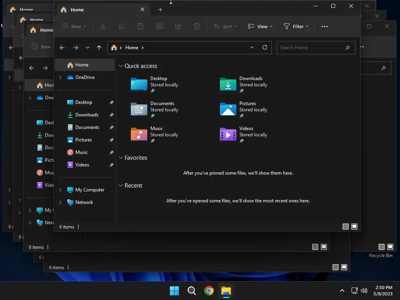Click the Rename icon in toolbar
Screen dimensions: 400x300
pos(159,26)
